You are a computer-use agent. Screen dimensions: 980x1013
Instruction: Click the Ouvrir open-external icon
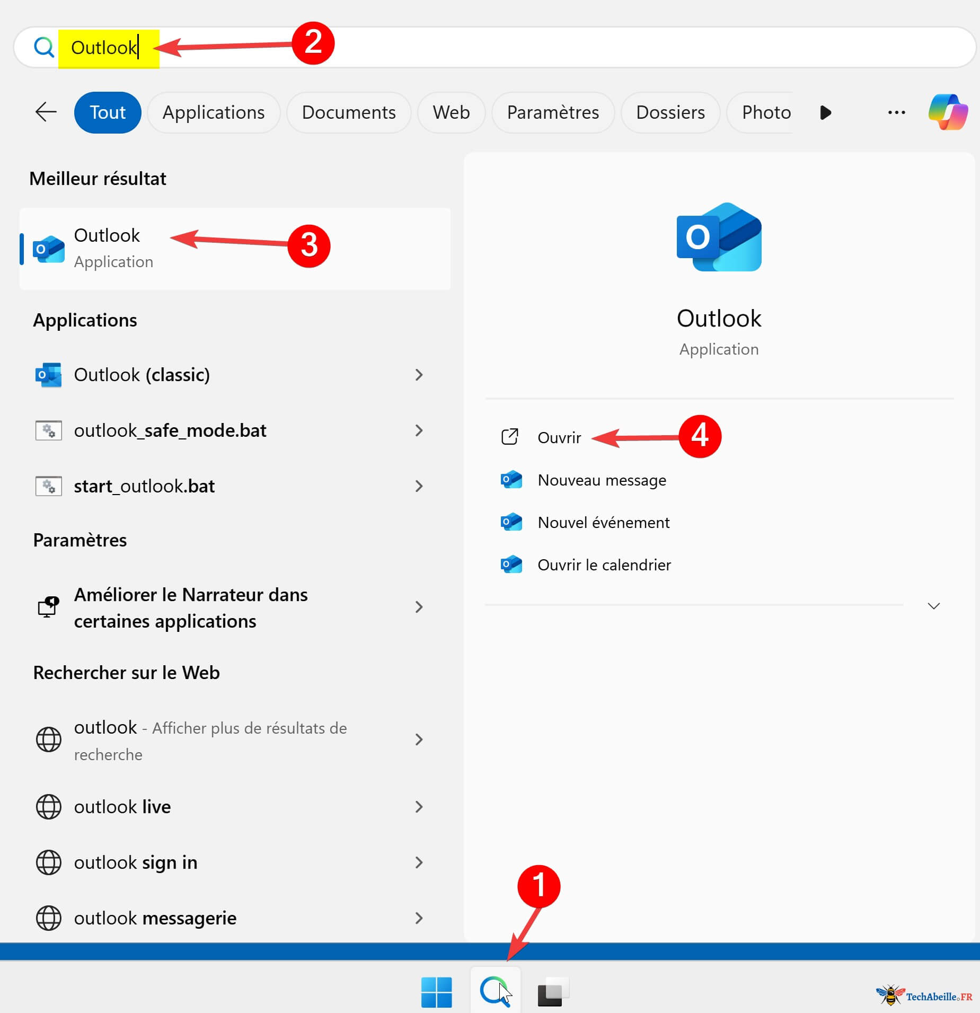coord(510,437)
